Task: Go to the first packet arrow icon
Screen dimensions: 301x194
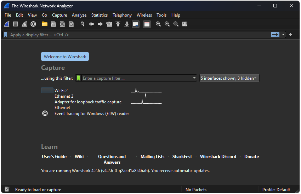Action: tap(118, 24)
